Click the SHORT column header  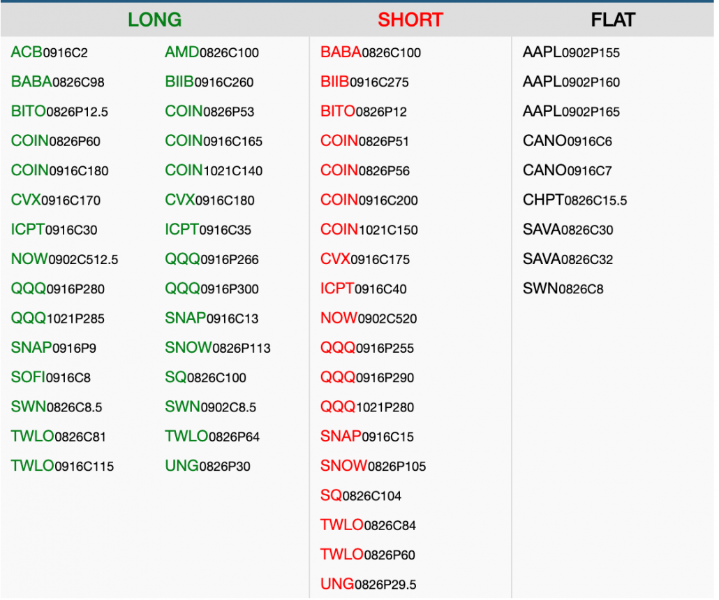pos(410,20)
